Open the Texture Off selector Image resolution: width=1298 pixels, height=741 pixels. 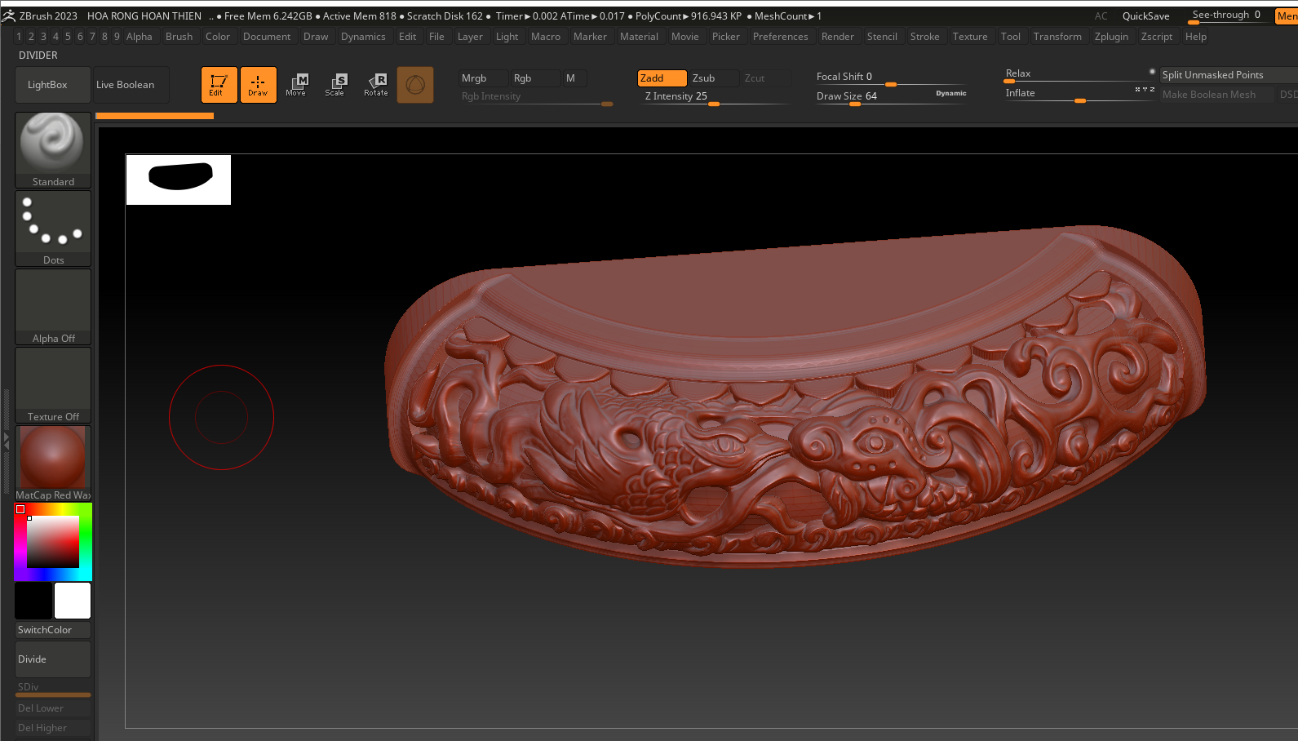point(53,384)
